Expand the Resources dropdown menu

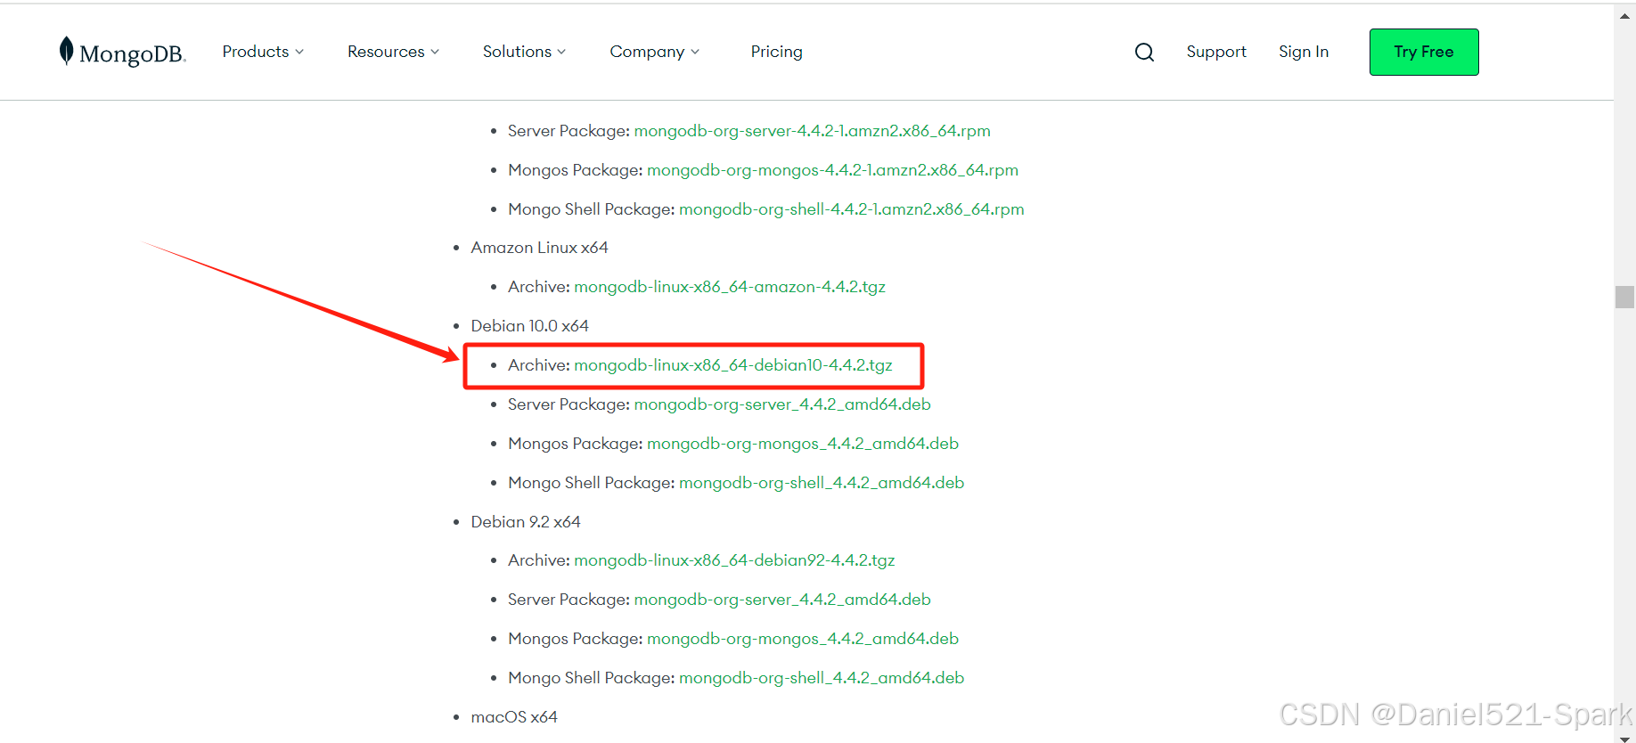click(393, 52)
